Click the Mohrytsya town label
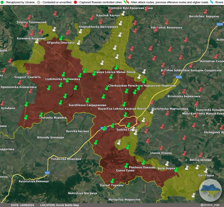This screenshot has height=207, width=224. 82,193
